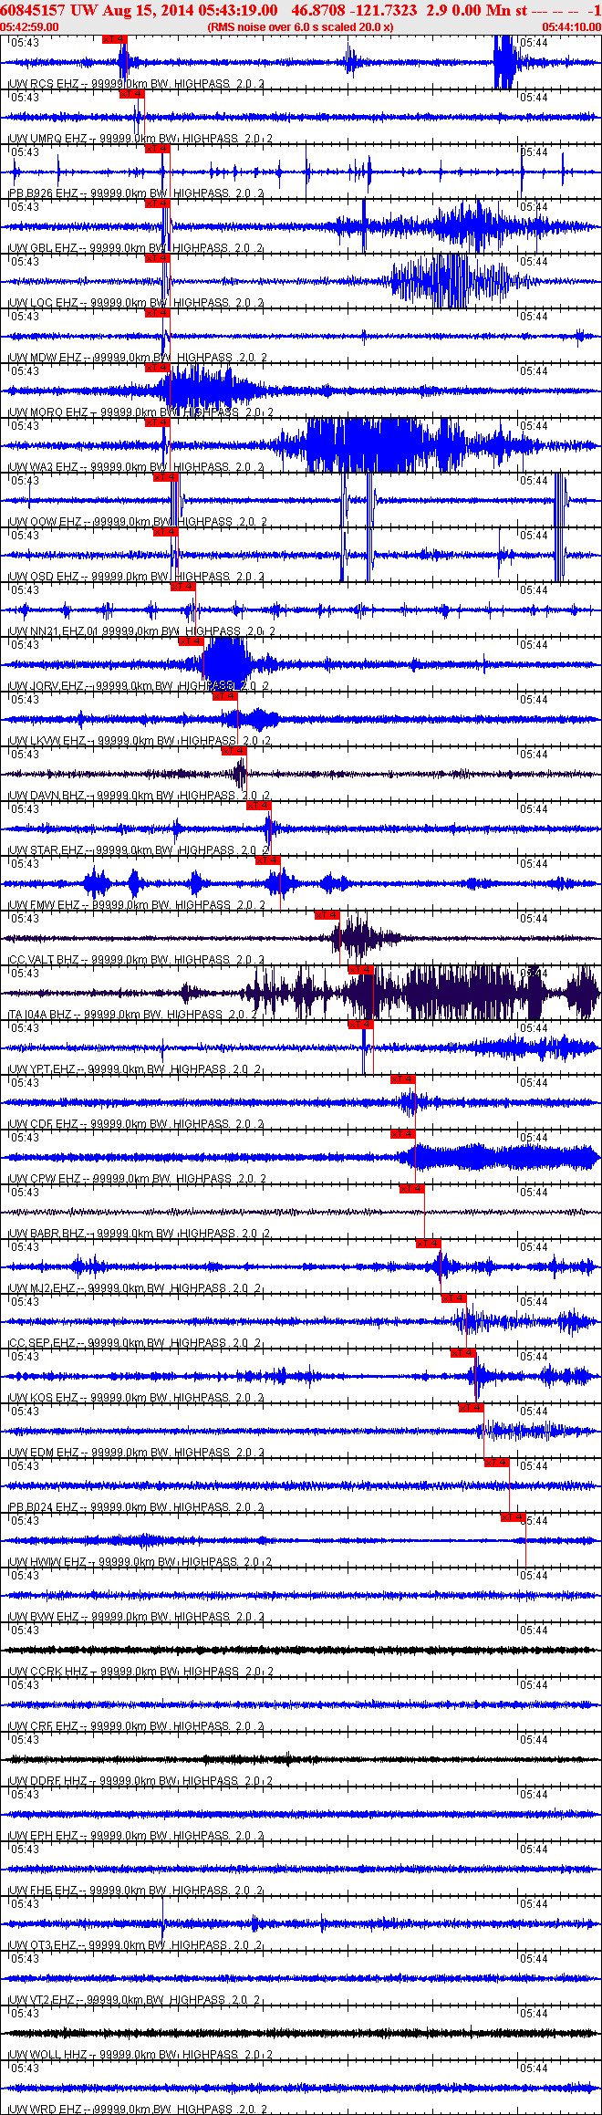Click the 'PB B926 EHZ' station label
The width and height of the screenshot is (602, 2115).
pos(43,193)
